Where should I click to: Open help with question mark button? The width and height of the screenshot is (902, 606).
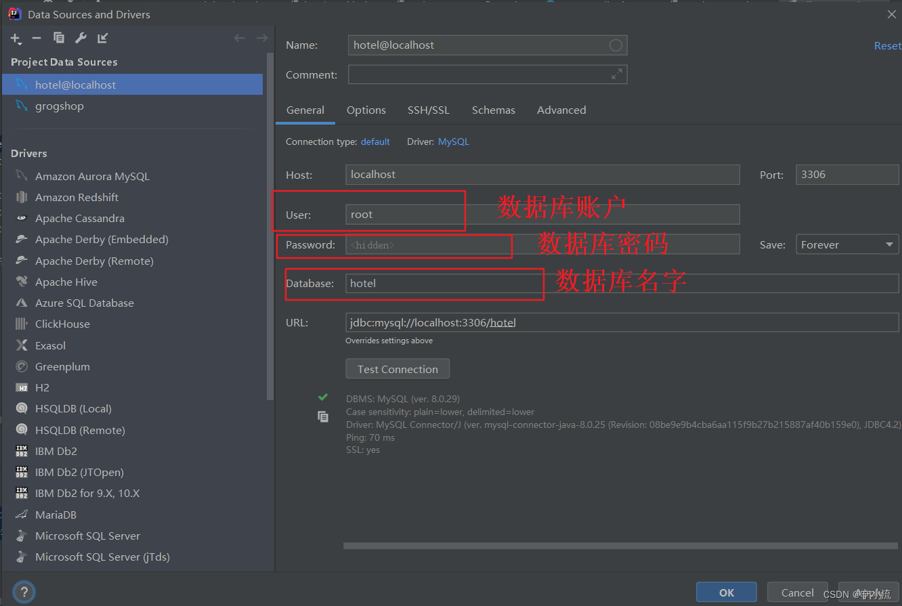click(x=24, y=592)
